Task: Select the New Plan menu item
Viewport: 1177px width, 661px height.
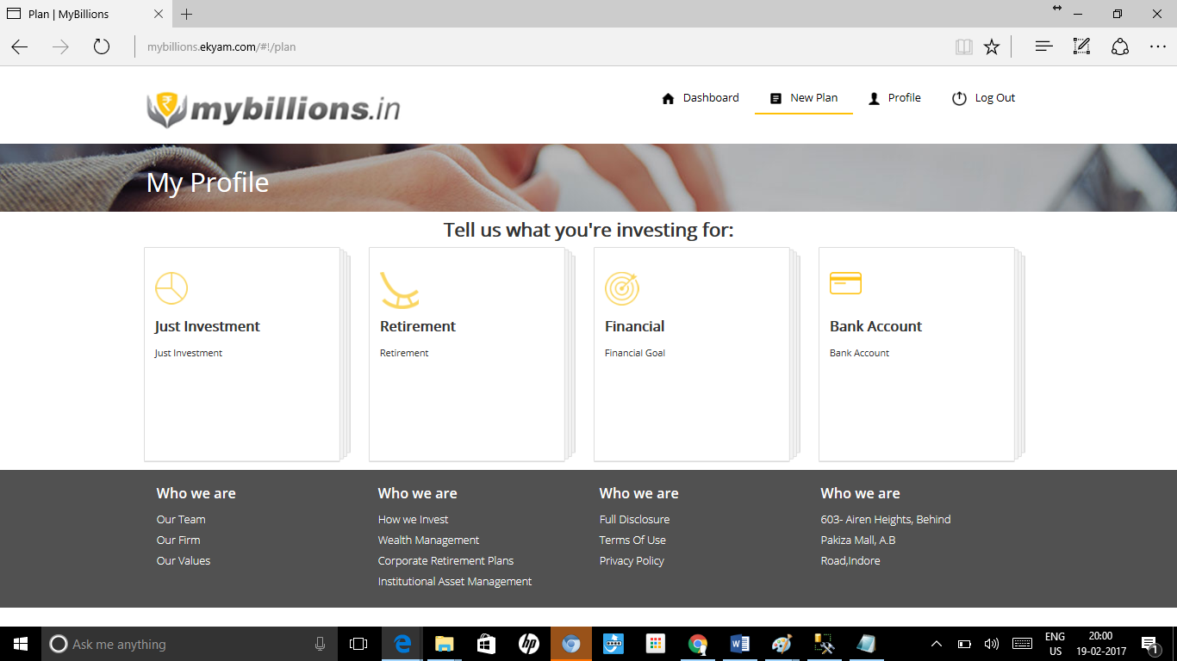Action: click(803, 98)
